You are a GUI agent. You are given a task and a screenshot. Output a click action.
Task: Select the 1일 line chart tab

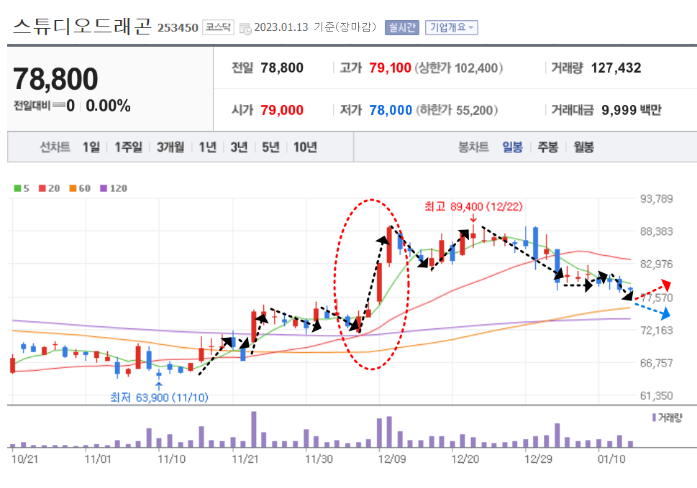pos(91,147)
